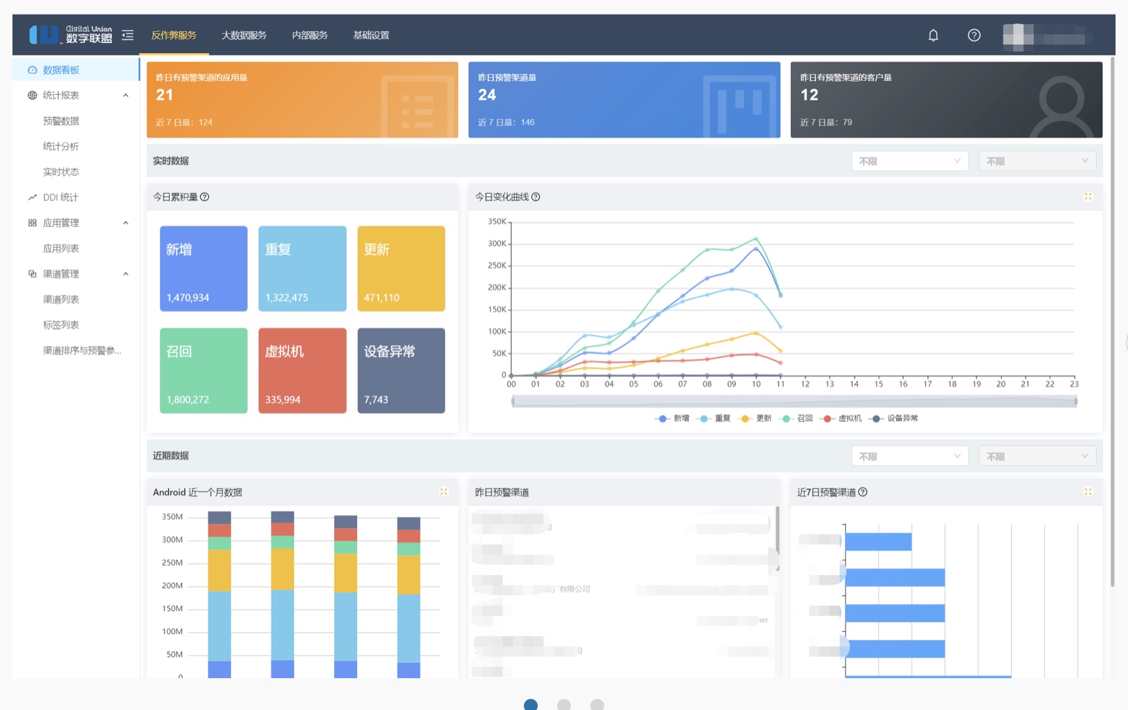This screenshot has width=1128, height=710.
Task: Select the third carousel dot
Action: pyautogui.click(x=597, y=705)
